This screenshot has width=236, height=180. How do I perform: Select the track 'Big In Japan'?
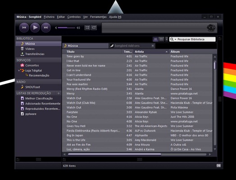click(137, 136)
